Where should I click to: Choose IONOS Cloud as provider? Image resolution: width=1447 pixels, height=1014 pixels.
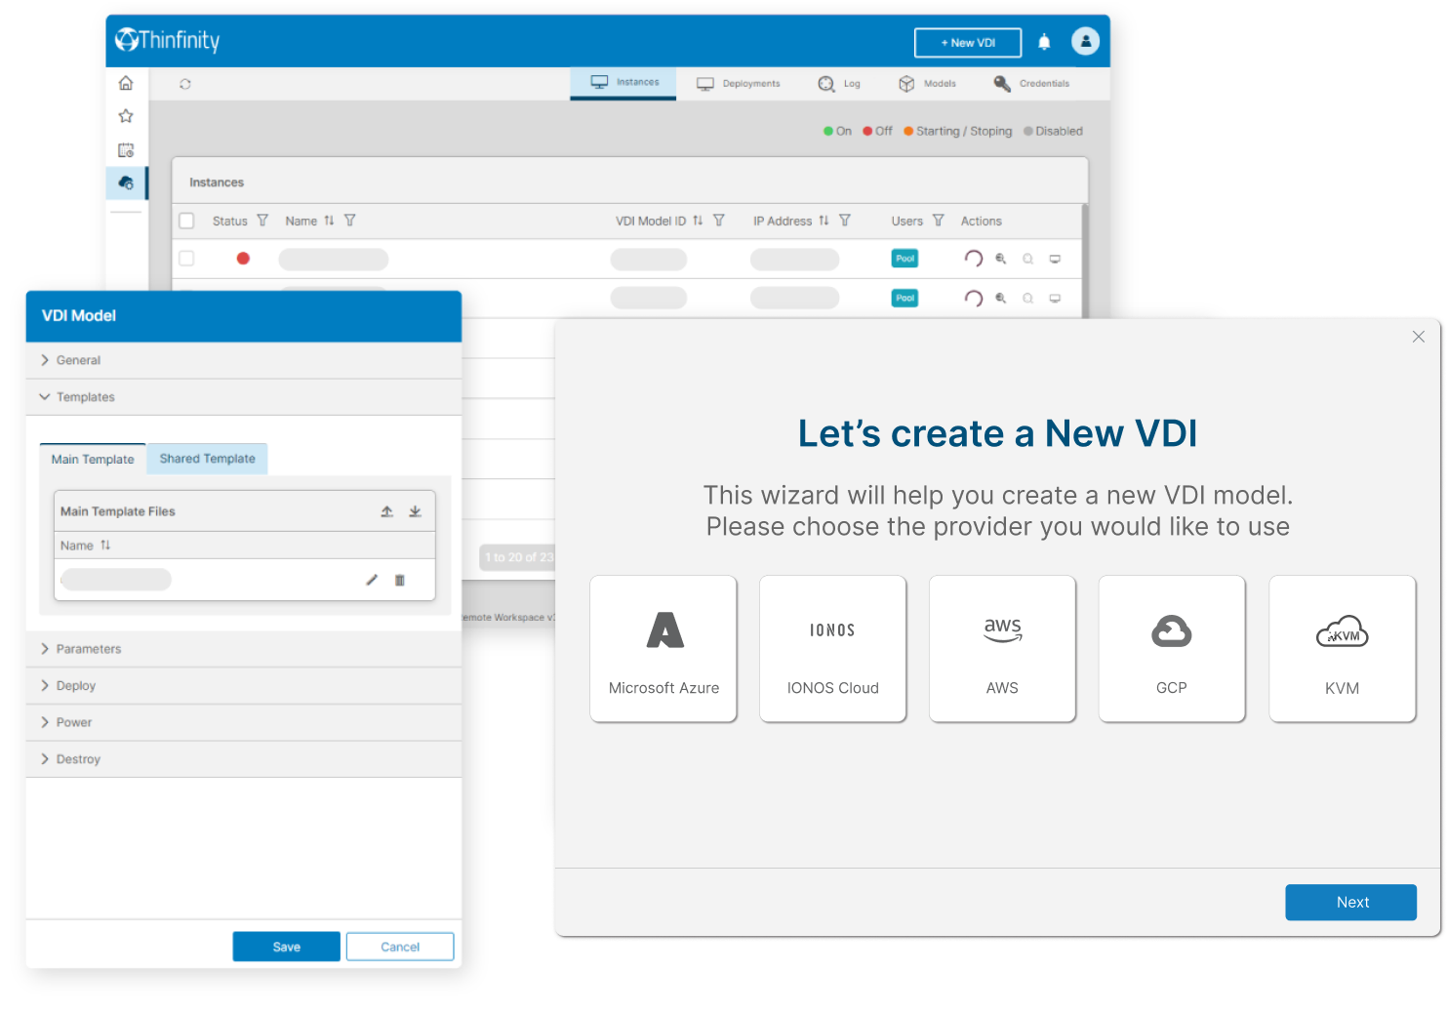(x=833, y=649)
